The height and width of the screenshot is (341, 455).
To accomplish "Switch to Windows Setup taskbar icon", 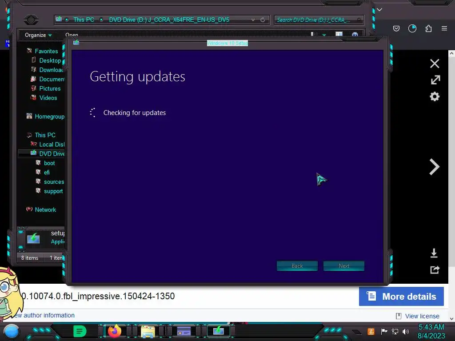I will click(219, 330).
